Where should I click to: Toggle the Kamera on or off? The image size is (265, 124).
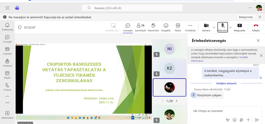[x=206, y=27]
